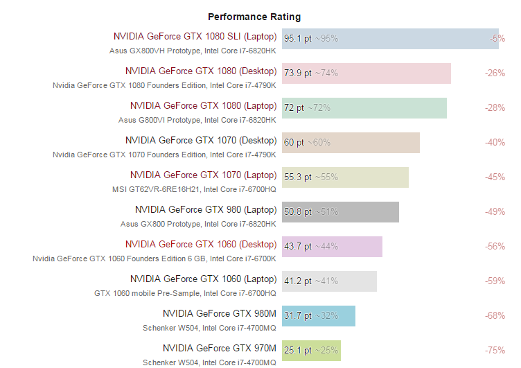Image resolution: width=521 pixels, height=368 pixels.
Task: Click the -26% difference label
Action: tap(495, 73)
